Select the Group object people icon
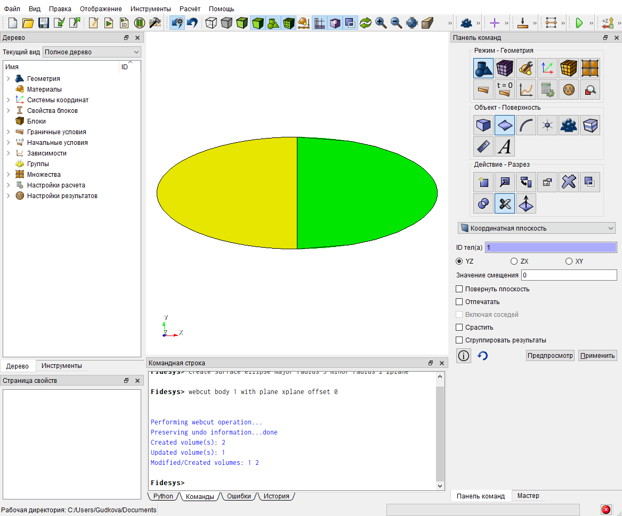Image resolution: width=622 pixels, height=516 pixels. point(569,125)
